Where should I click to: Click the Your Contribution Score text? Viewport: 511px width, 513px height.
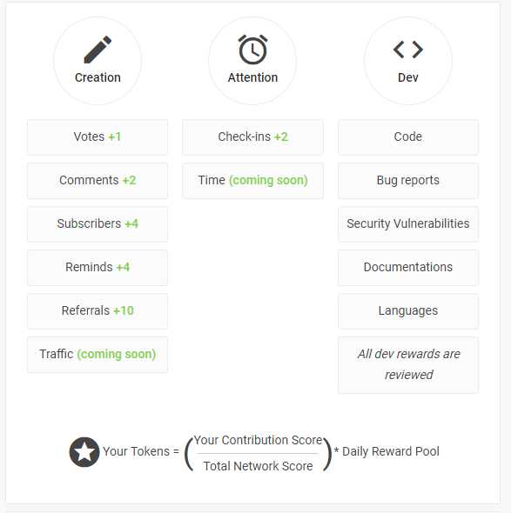pyautogui.click(x=259, y=440)
